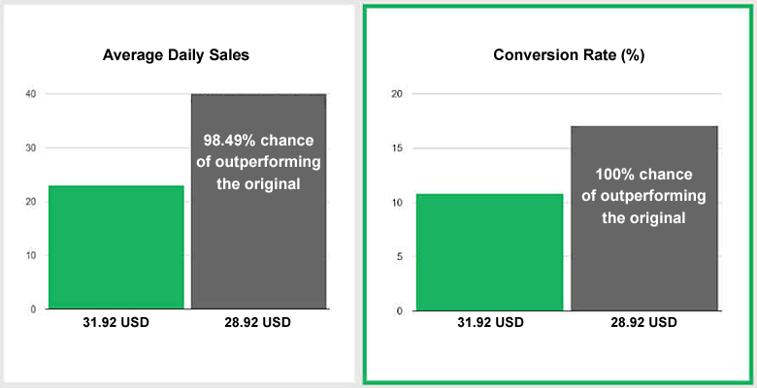
Task: Click the 0 axis value in Conversion Rate
Action: (x=400, y=310)
